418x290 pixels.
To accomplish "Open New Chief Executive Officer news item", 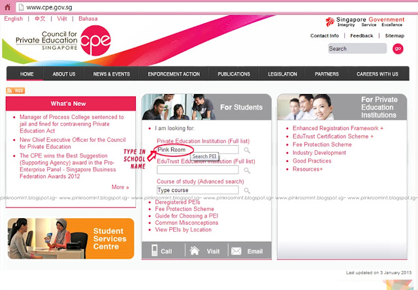I will pos(72,143).
